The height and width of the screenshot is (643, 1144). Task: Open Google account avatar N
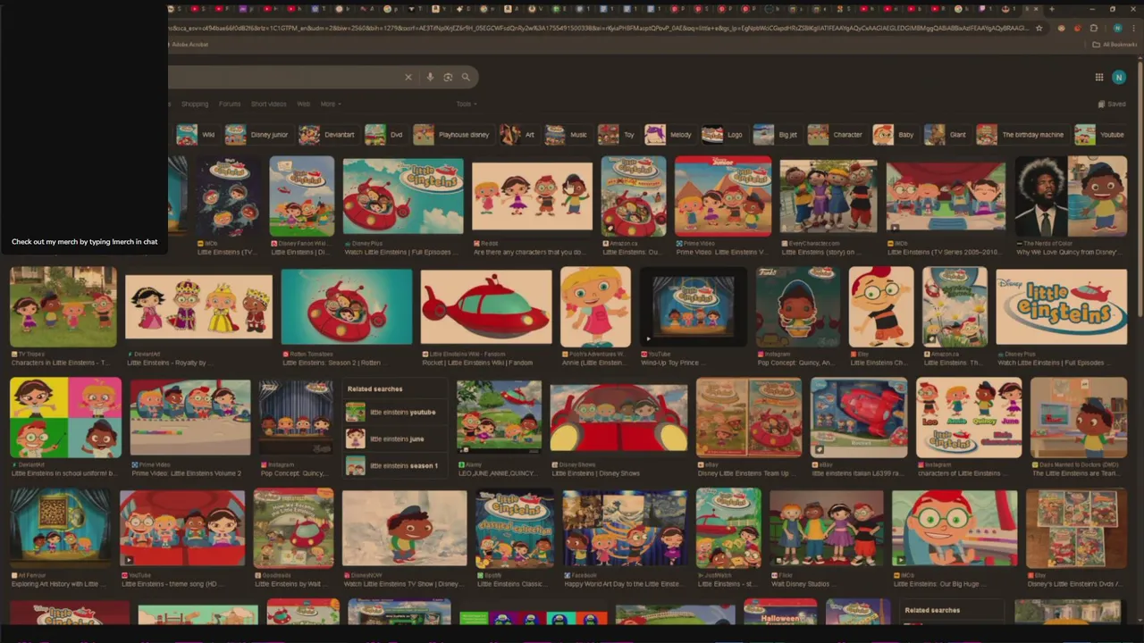coord(1119,78)
